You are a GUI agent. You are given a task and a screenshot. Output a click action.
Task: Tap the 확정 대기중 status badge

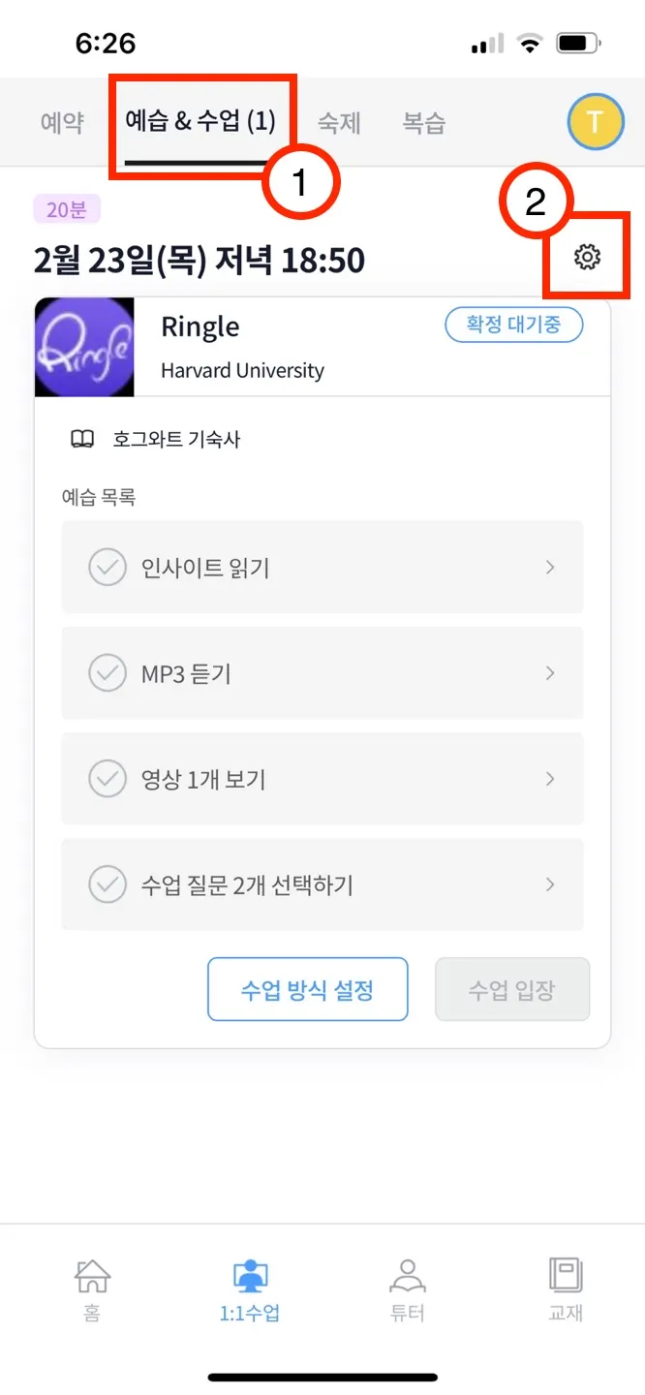[x=513, y=325]
